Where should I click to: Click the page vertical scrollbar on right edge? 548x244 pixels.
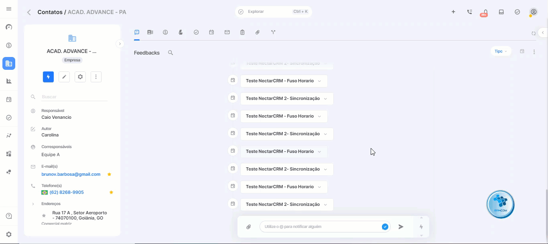tap(546, 214)
